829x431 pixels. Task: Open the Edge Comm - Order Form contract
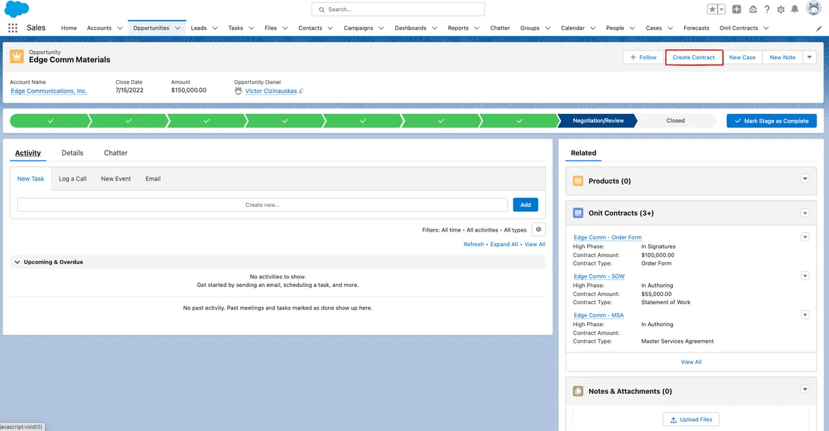click(x=608, y=237)
